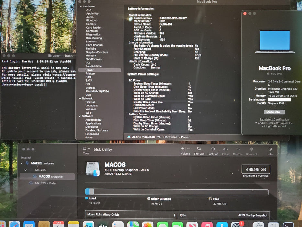
Task: Click the MACOS volumes container stack icon
Action: (x=27, y=163)
